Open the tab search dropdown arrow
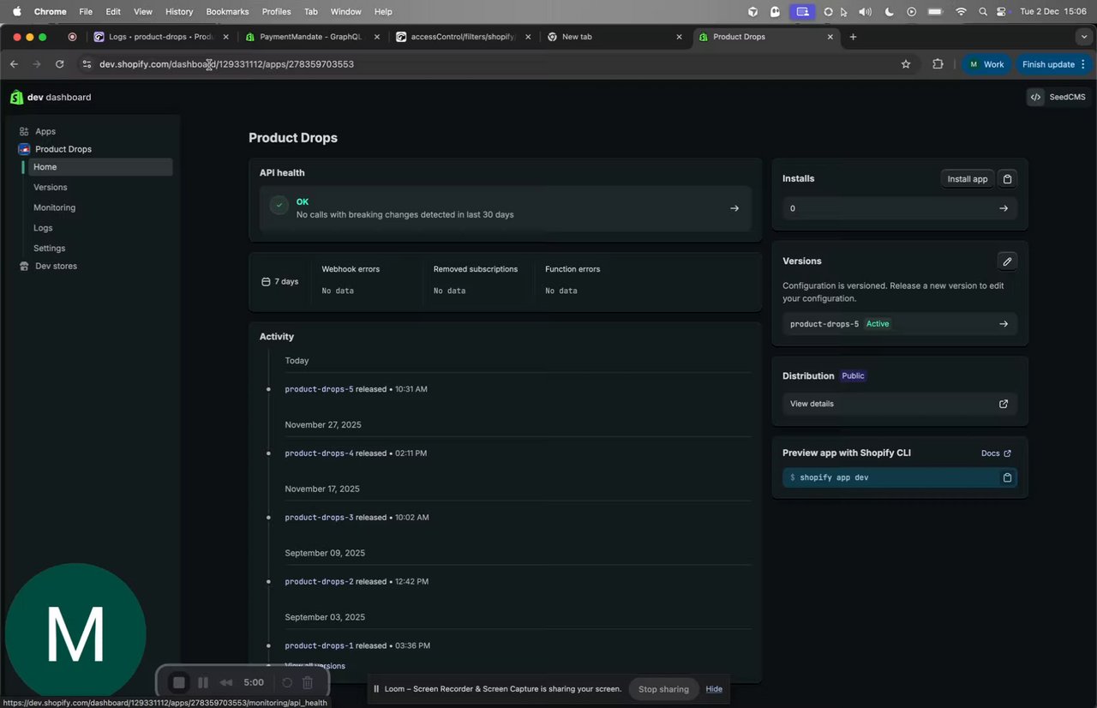 [x=1084, y=37]
